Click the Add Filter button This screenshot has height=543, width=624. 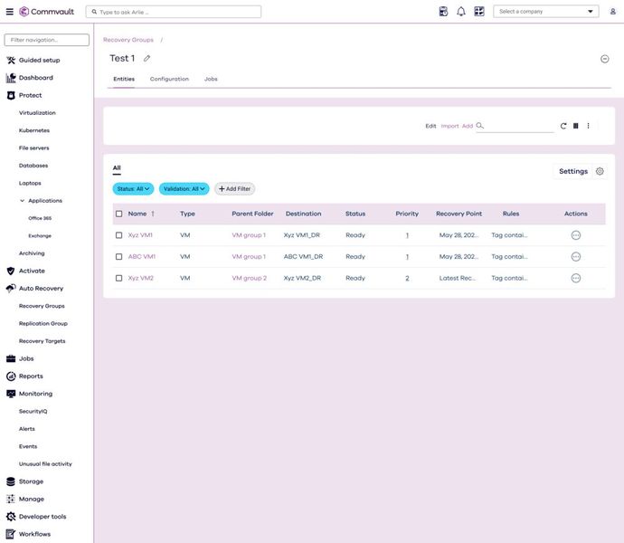(234, 189)
